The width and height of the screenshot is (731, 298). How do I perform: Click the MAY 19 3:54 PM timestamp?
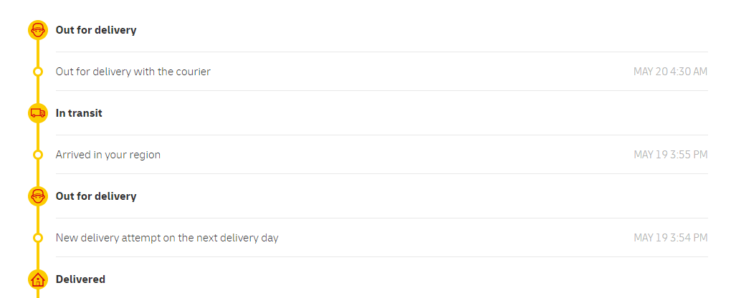pyautogui.click(x=670, y=238)
